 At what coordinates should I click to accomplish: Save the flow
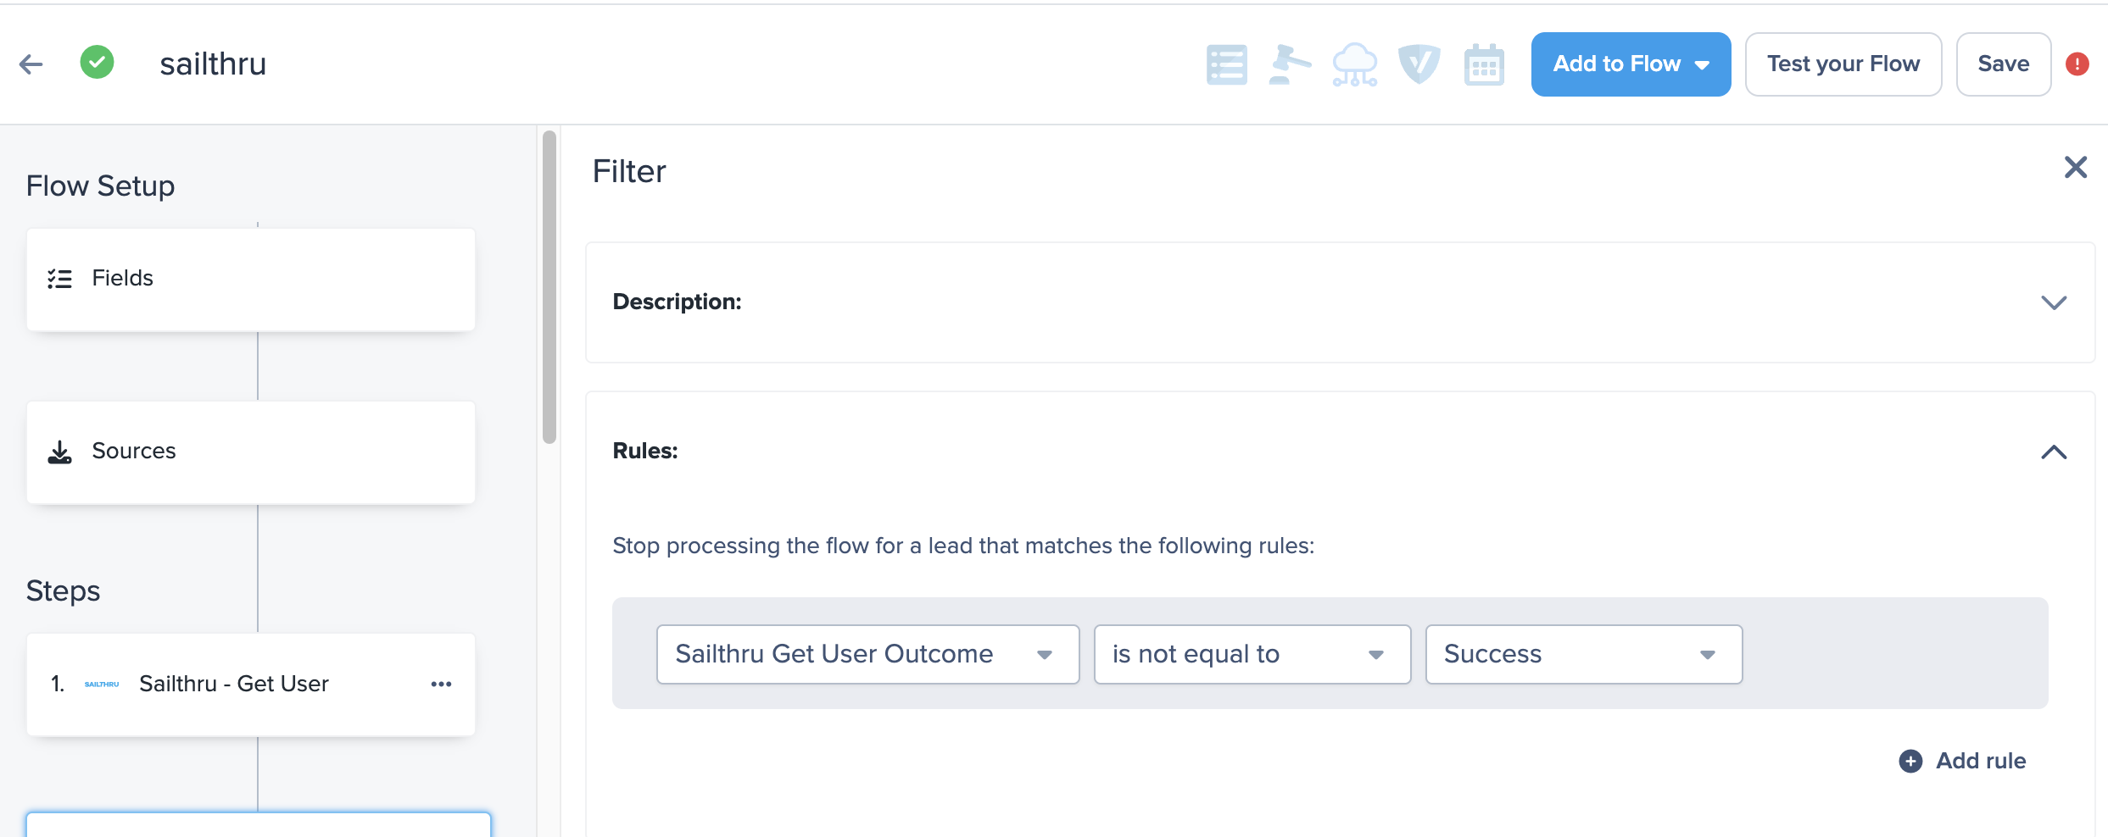click(x=2004, y=64)
